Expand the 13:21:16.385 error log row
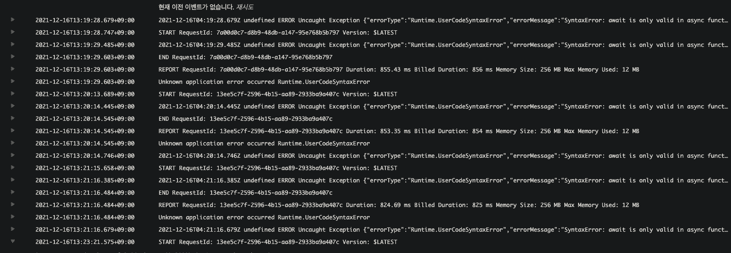 pos(12,180)
